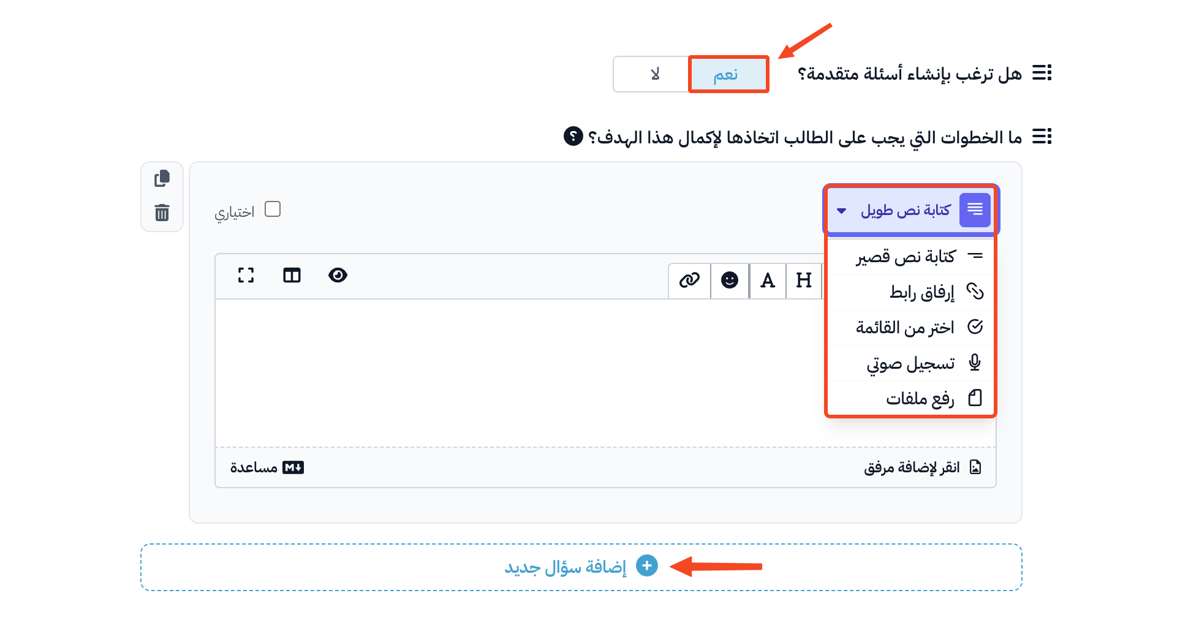Viewport: 1180px width, 642px height.
Task: Tick the اختياري checkbox
Action: coord(273,210)
